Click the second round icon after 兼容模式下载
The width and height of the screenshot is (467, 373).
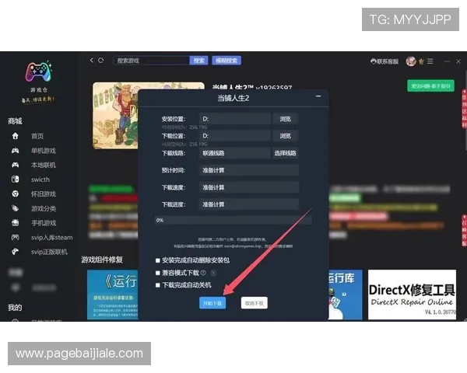coord(213,273)
